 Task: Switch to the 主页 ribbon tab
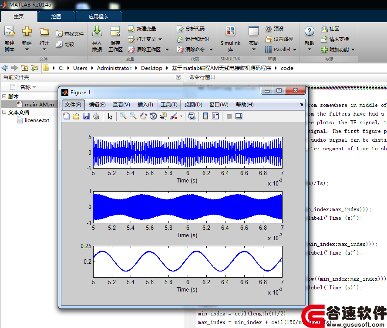pos(19,17)
